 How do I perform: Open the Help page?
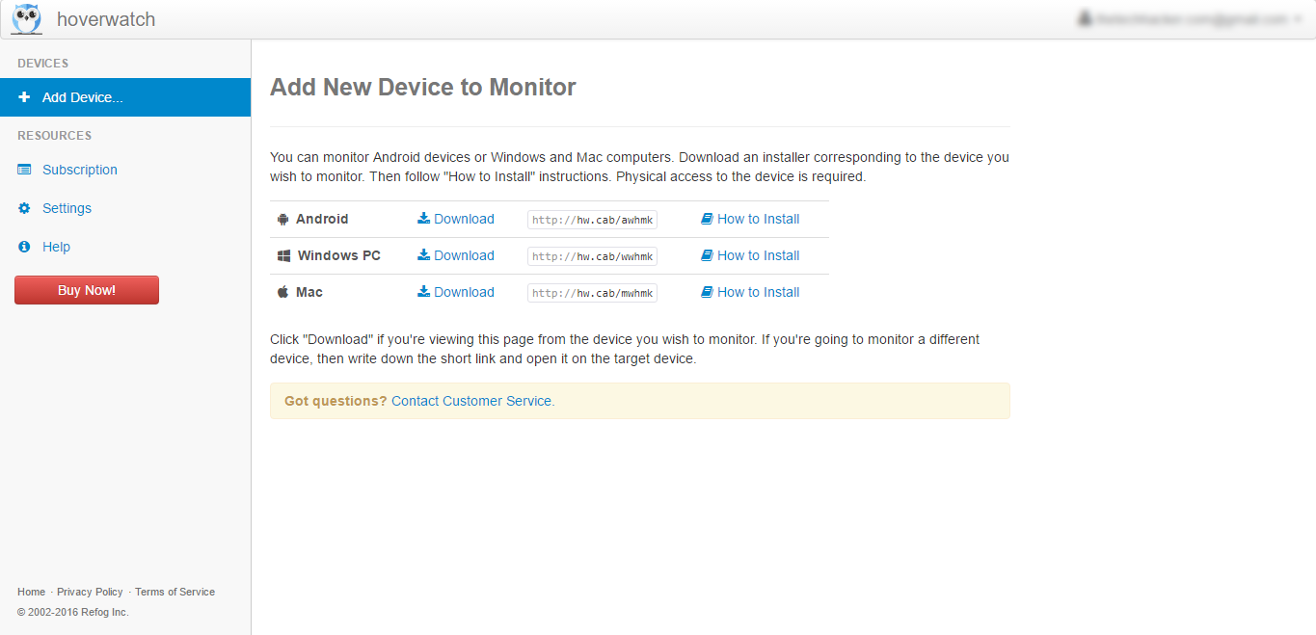pos(56,247)
